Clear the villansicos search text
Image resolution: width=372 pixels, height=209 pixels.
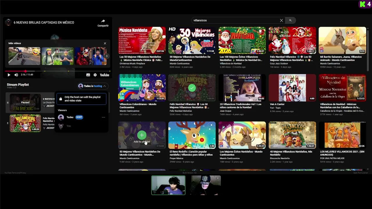(x=281, y=20)
